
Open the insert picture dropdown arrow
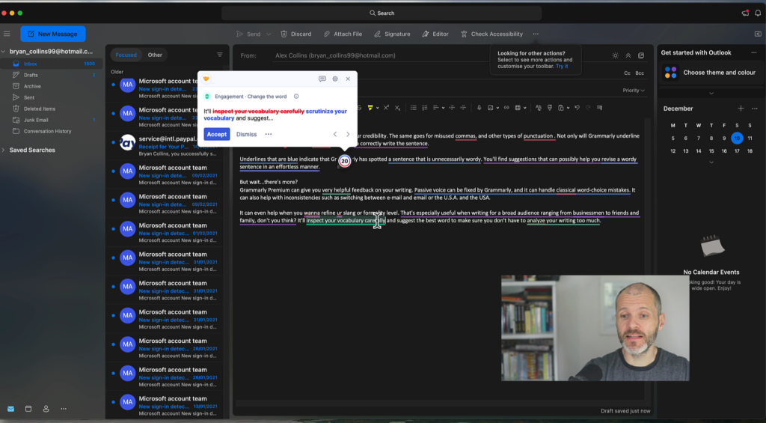(497, 108)
